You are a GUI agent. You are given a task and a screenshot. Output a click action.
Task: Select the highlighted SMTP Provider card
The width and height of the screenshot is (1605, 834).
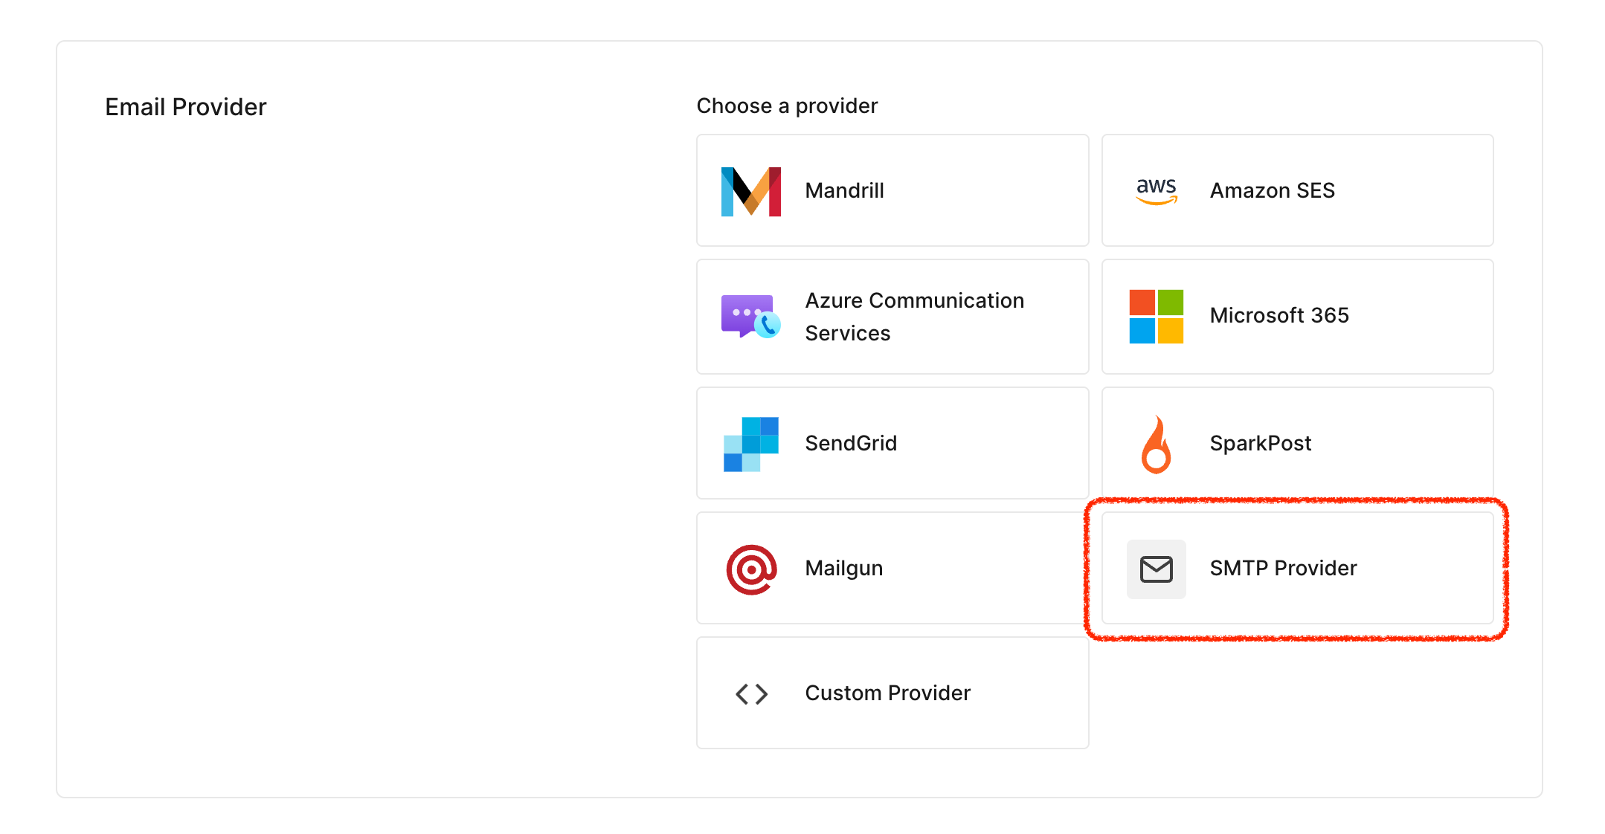coord(1296,568)
